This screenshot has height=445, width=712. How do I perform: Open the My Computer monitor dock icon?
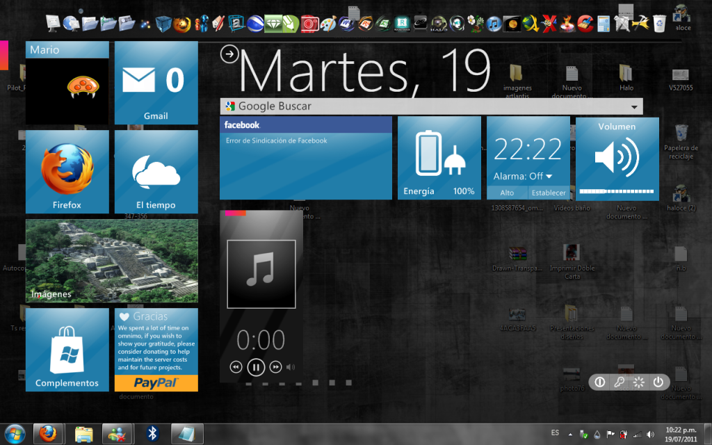53,23
